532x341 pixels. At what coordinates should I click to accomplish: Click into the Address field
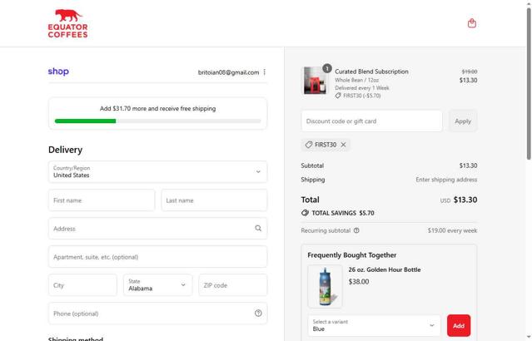coord(157,229)
